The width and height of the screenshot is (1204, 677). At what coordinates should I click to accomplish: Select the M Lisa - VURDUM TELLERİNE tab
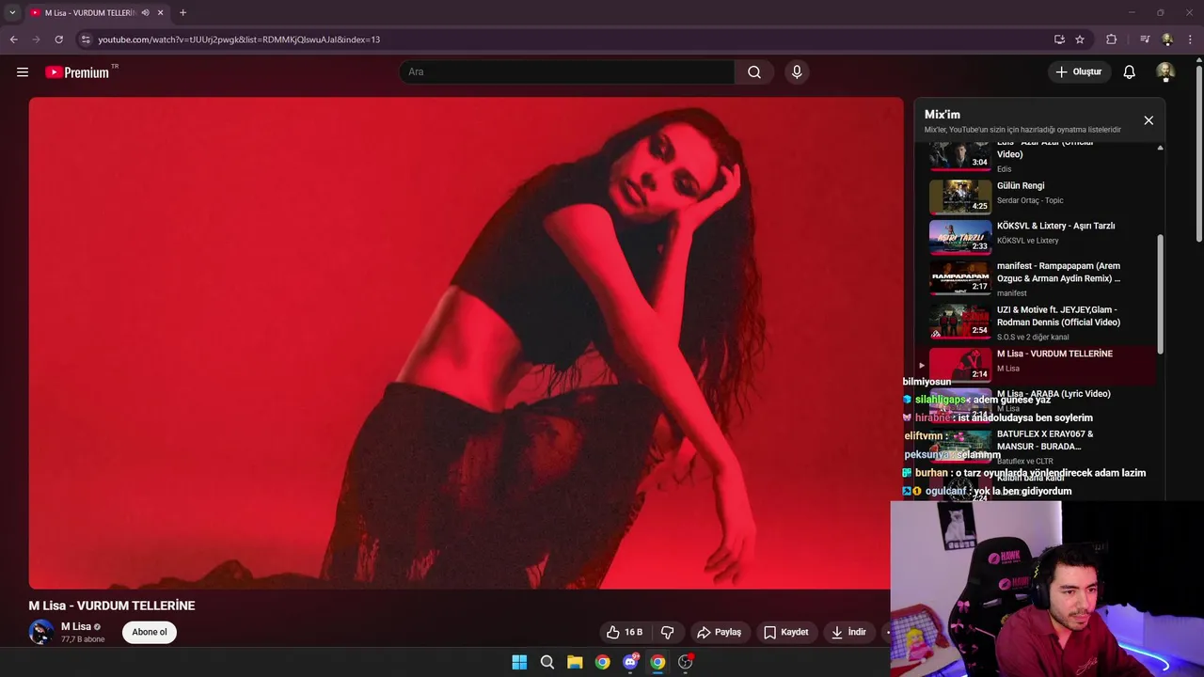pyautogui.click(x=96, y=13)
